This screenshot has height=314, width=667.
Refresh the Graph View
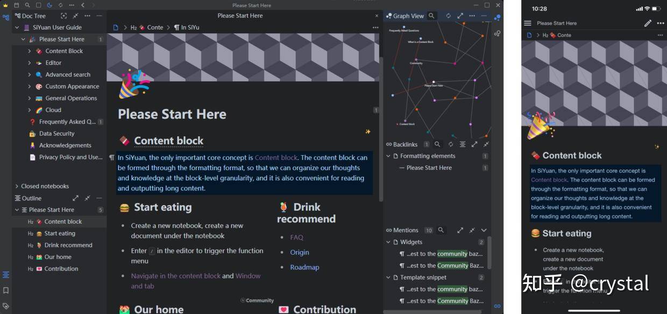449,16
